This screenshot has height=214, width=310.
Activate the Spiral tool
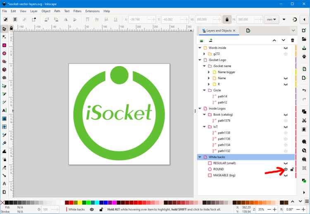tap(4, 78)
